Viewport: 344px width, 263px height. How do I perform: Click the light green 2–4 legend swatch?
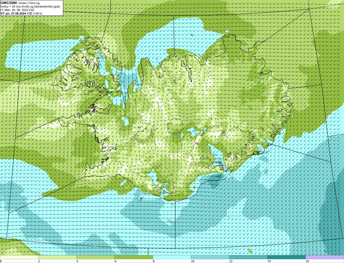click(x=58, y=257)
